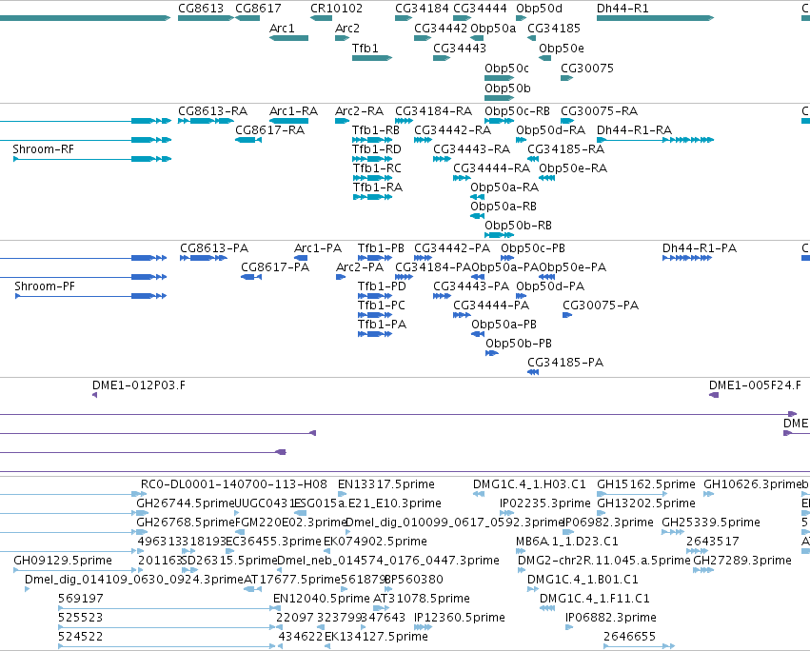Click the 524522 EST feature
The image size is (810, 651).
pos(167,647)
